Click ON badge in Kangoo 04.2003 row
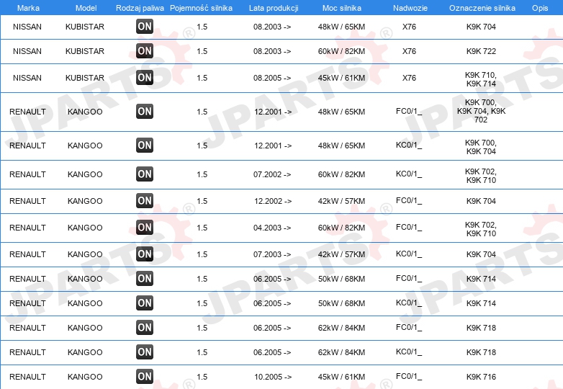563x389 pixels. (x=145, y=227)
